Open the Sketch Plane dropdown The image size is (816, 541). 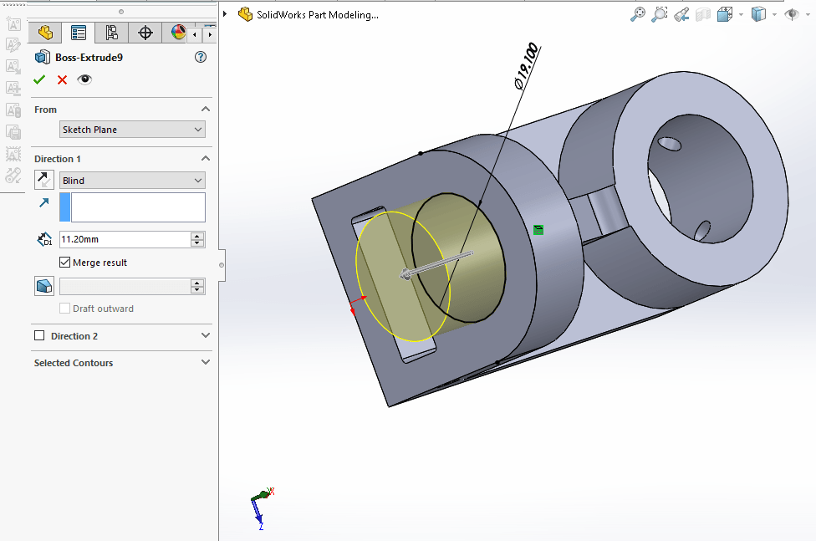[x=132, y=130]
